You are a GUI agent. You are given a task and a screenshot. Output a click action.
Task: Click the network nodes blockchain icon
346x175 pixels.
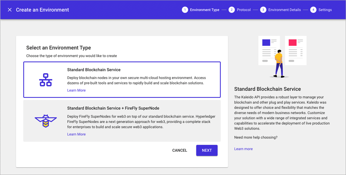(46, 80)
